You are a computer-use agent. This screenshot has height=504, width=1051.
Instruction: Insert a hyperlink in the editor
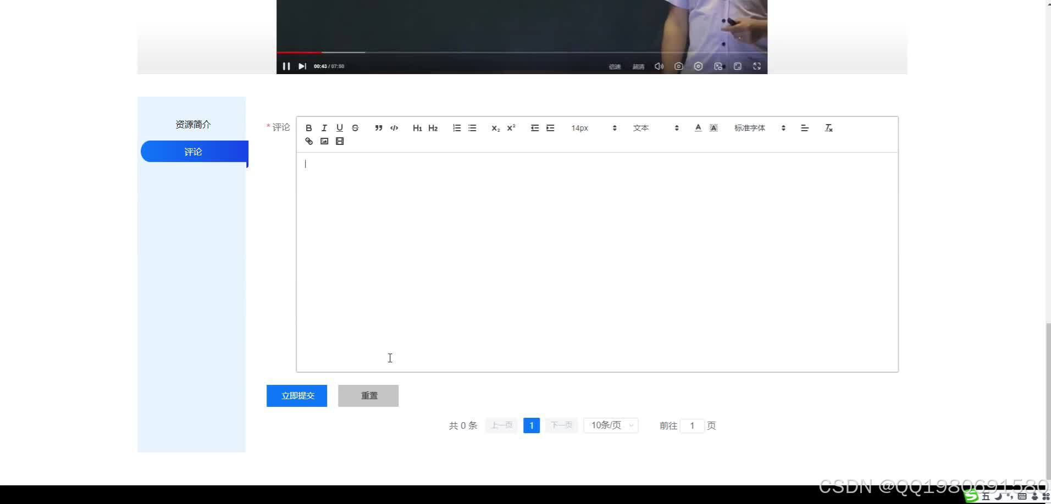(308, 141)
